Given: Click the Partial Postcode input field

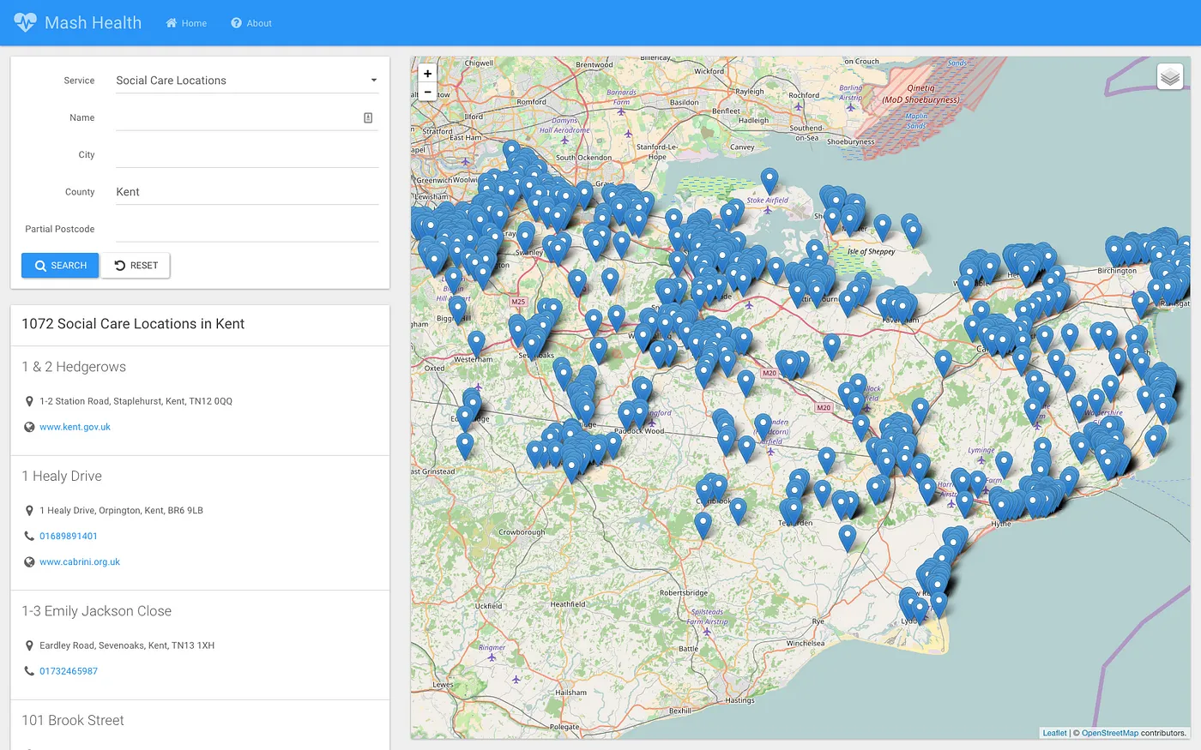Looking at the screenshot, I should click(247, 229).
